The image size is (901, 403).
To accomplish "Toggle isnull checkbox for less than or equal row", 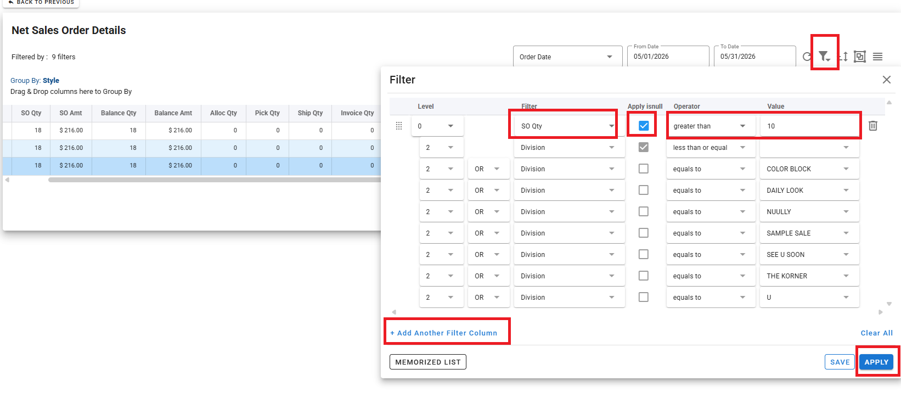I will coord(644,147).
